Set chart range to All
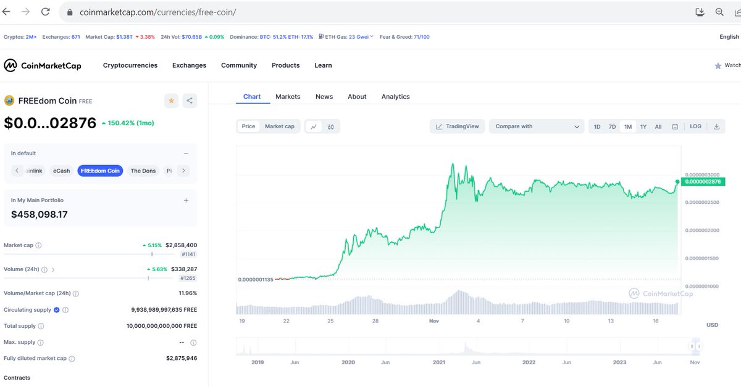 click(x=658, y=126)
